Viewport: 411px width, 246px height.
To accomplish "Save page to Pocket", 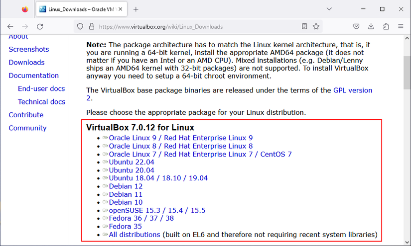I will click(357, 26).
